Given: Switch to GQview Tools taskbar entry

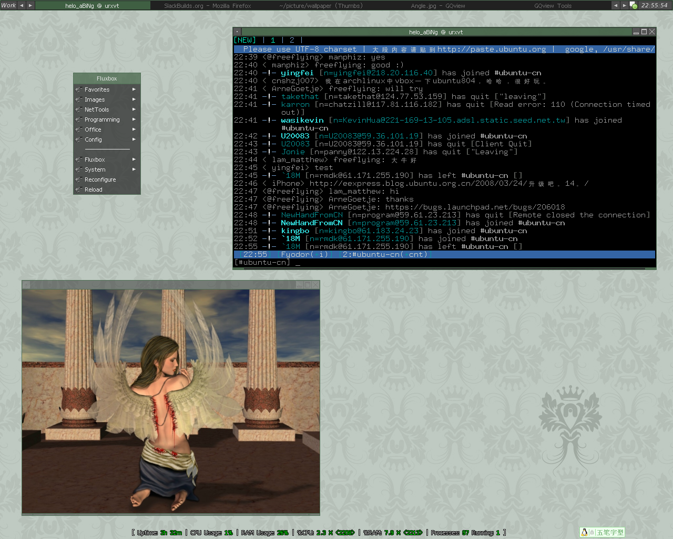Looking at the screenshot, I should (553, 6).
